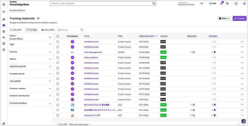
Task: Toggle the select-all checkbox in table header
Action: (x=58, y=36)
